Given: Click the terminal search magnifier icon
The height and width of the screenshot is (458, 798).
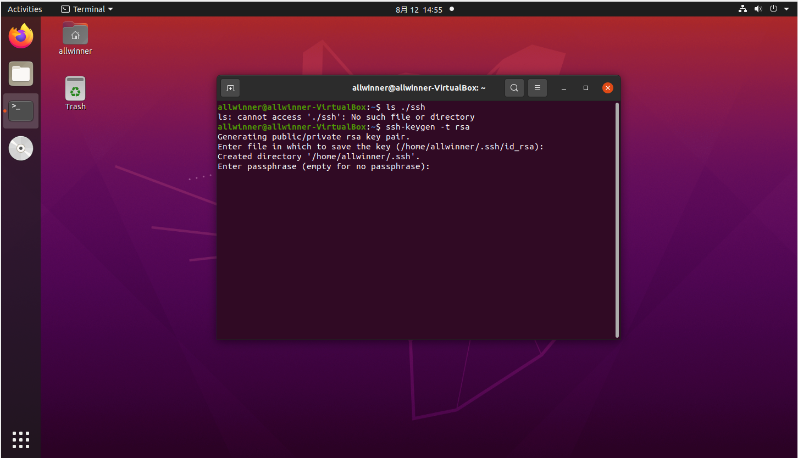Looking at the screenshot, I should (514, 88).
